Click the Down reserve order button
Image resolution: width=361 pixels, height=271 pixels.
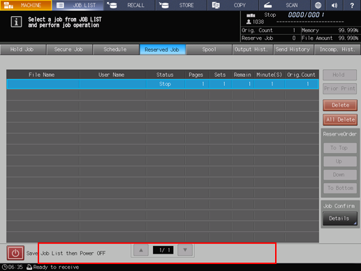point(340,175)
